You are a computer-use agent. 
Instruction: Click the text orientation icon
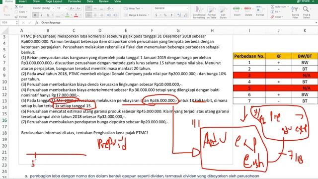click(x=109, y=8)
